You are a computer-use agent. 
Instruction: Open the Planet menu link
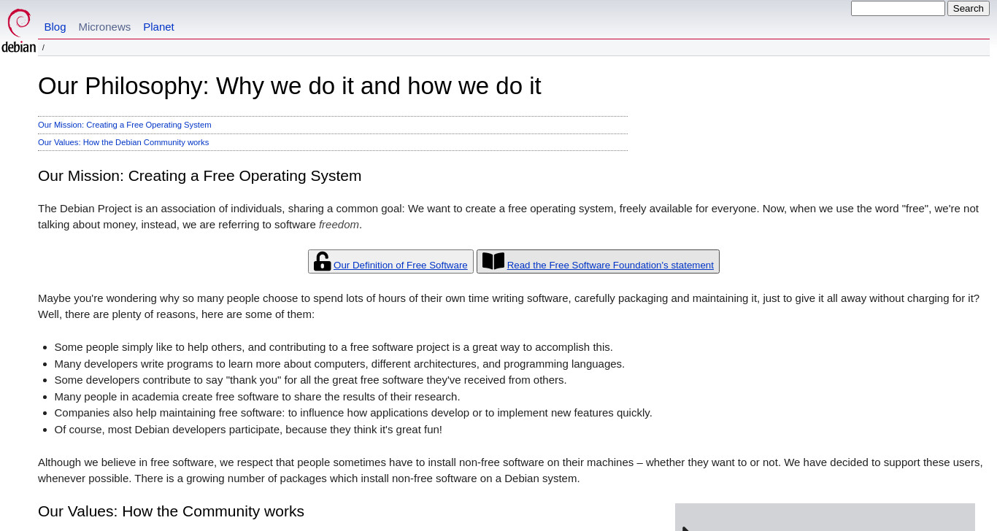tap(158, 27)
